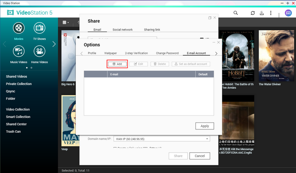Click the refresh icon in top bar

pos(253,13)
